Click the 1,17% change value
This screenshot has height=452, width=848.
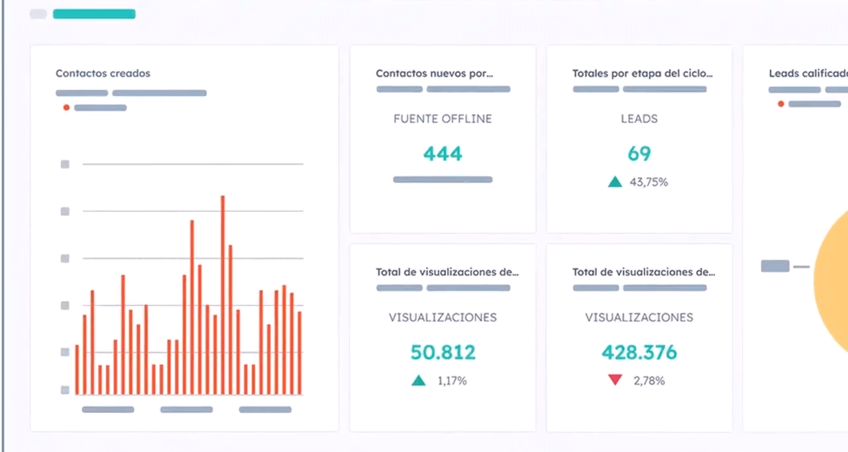click(452, 381)
